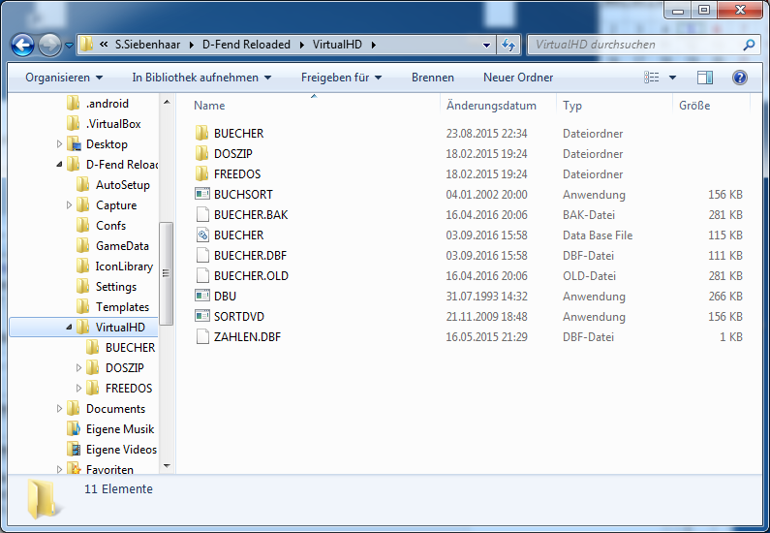Select the DBU application icon

202,296
